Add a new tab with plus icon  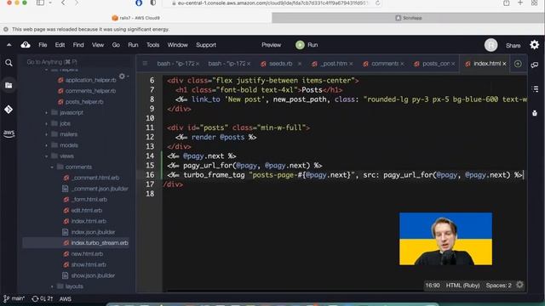coord(518,64)
